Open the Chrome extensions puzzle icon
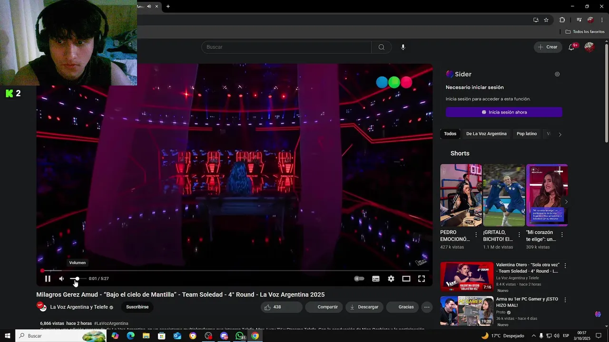 pos(562,20)
